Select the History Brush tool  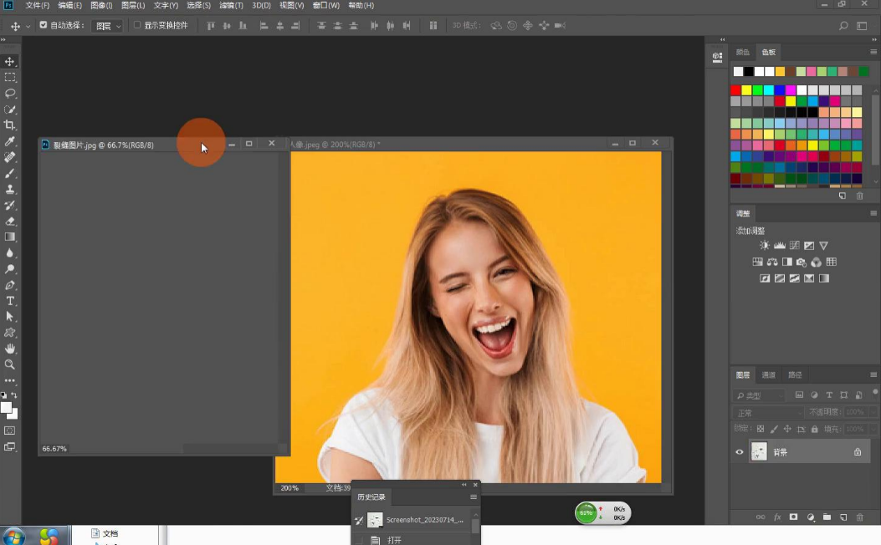pos(10,205)
